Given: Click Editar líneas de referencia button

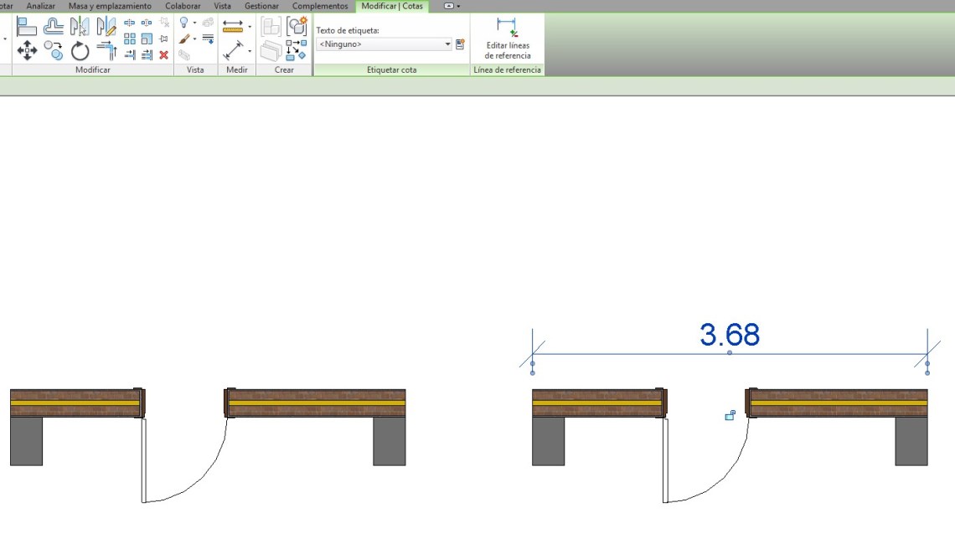Looking at the screenshot, I should (x=507, y=38).
